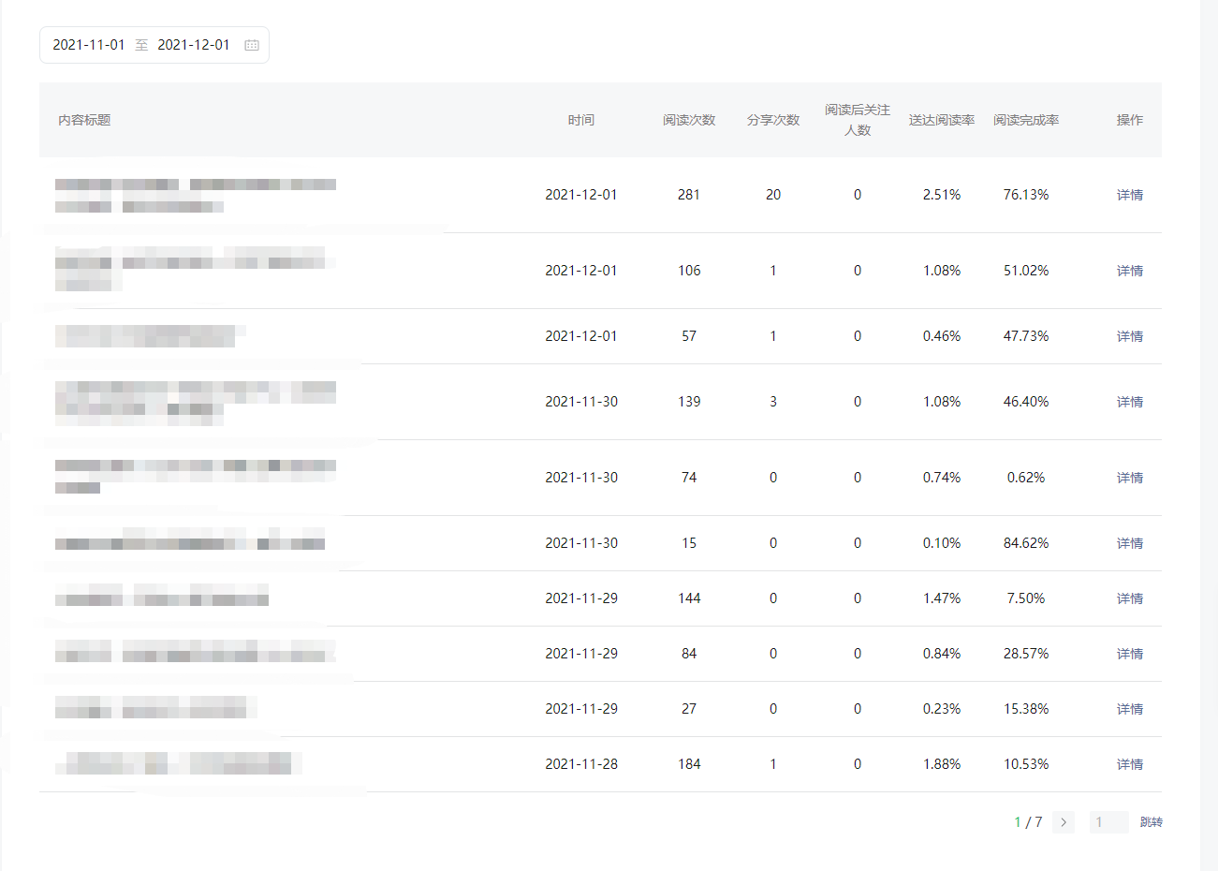Select the 10.53% completion rate cell

(x=1026, y=764)
